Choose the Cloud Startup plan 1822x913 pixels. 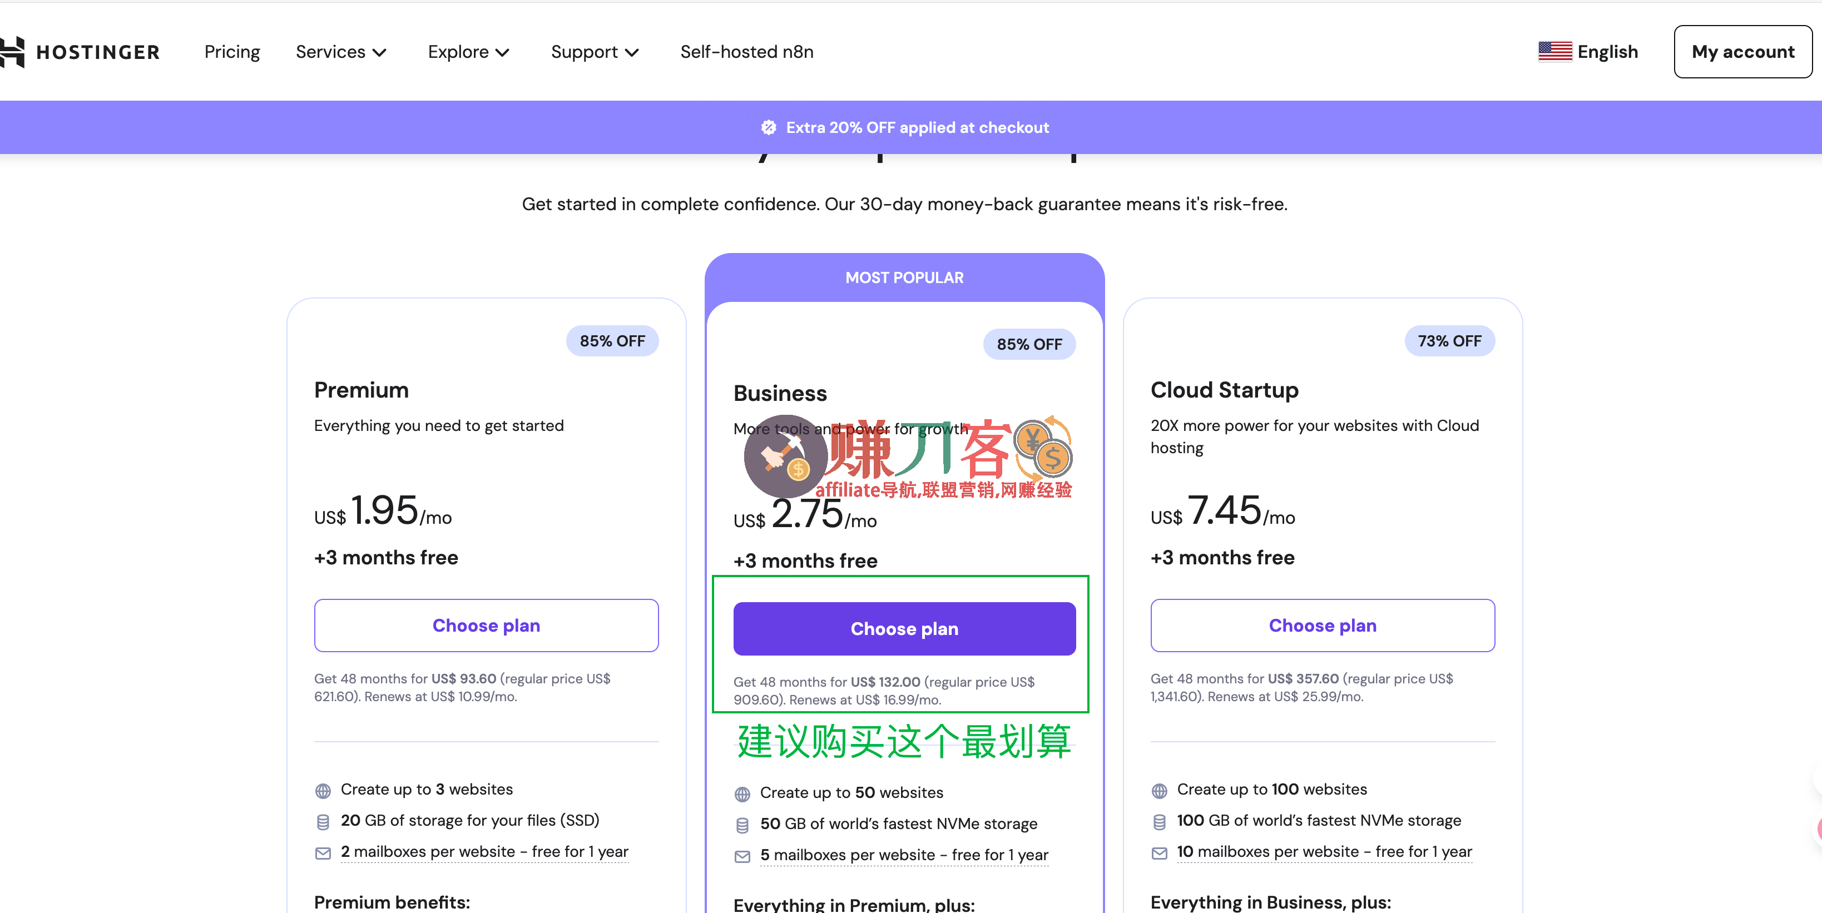coord(1321,625)
